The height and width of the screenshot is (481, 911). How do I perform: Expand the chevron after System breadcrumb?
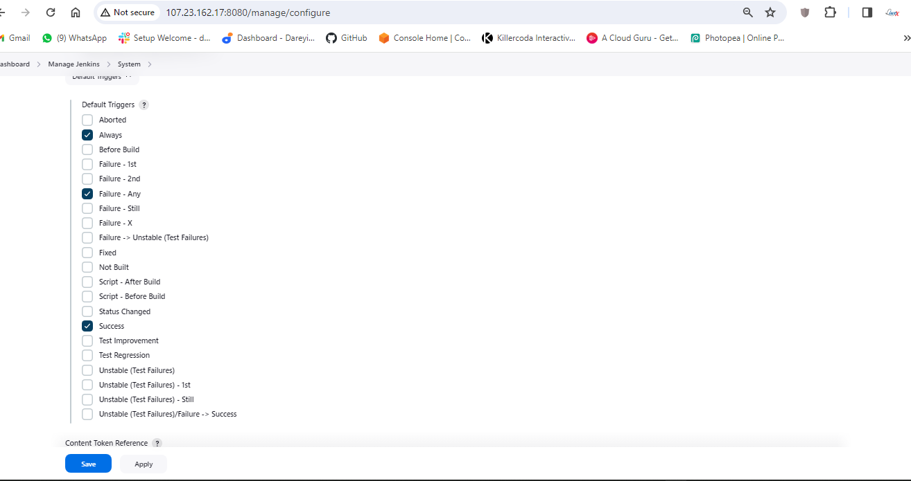(x=149, y=64)
